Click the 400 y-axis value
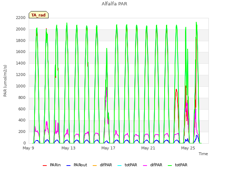Image resolution: width=230 pixels, height=172 pixels. 22,120
